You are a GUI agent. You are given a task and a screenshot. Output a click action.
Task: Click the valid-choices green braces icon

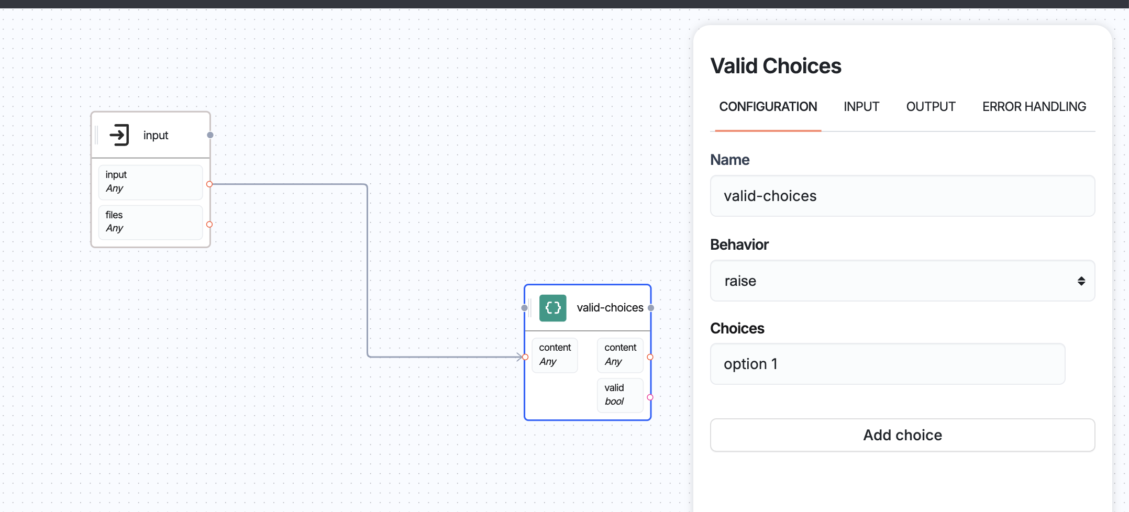[x=552, y=308]
